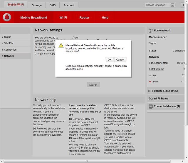Expand the Wi-Fi Status panel
The height and width of the screenshot is (163, 188).
tap(166, 99)
